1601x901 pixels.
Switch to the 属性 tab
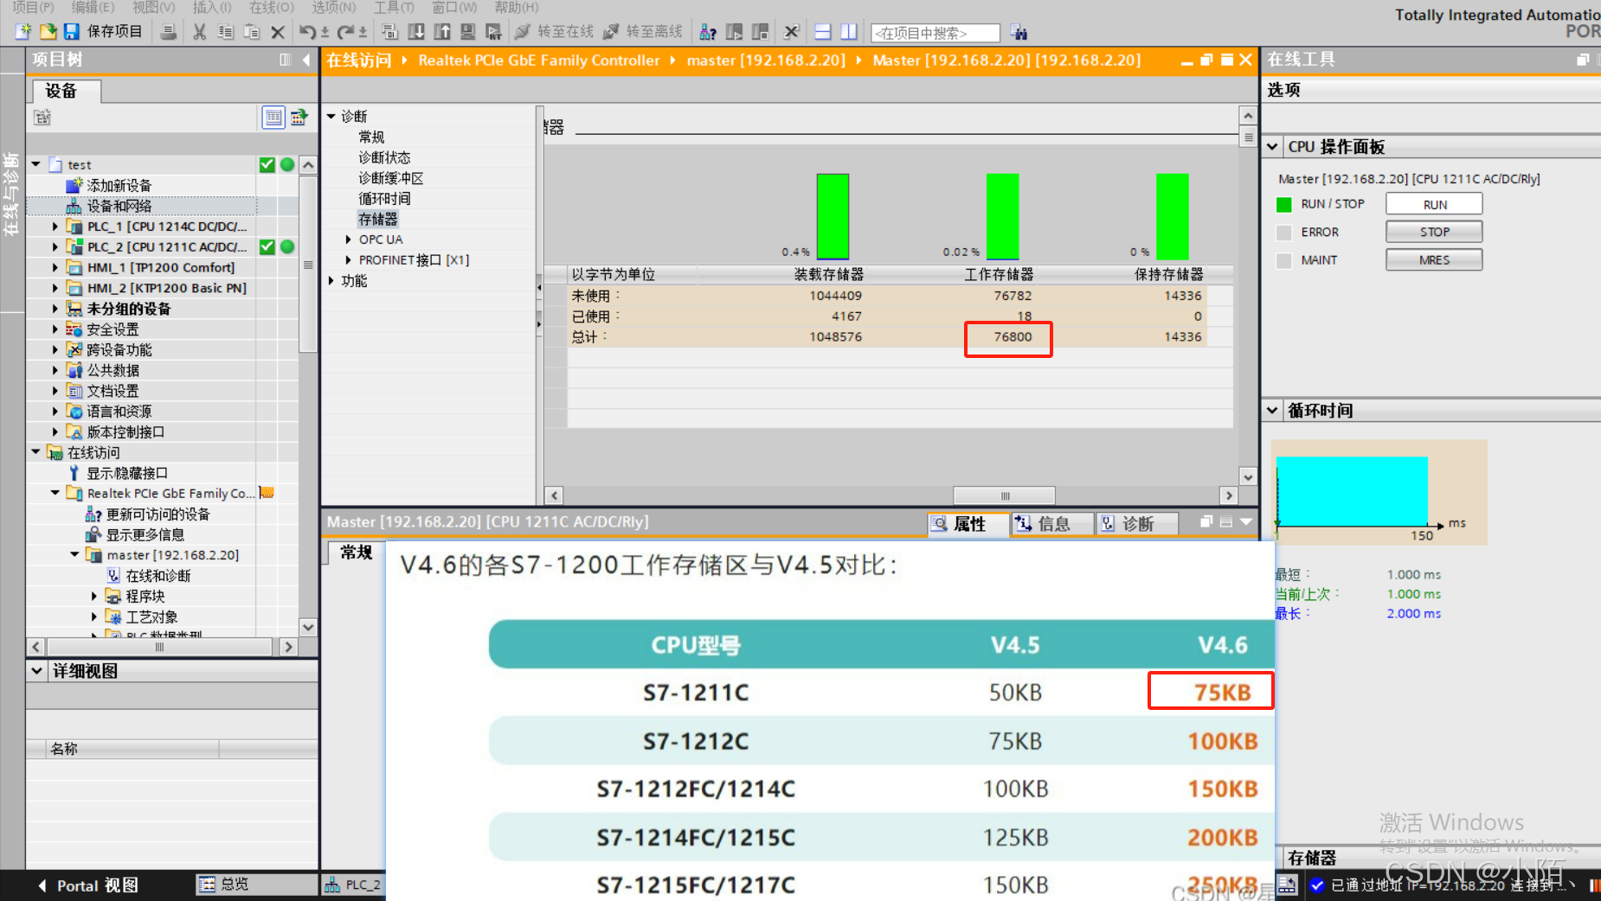point(968,523)
